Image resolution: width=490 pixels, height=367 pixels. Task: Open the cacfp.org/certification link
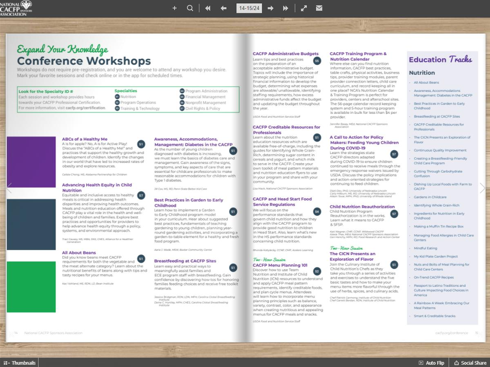[x=85, y=108]
